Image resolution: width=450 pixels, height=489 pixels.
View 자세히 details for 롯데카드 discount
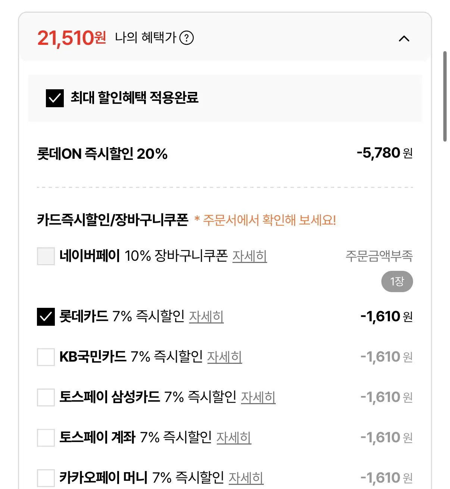[206, 317]
